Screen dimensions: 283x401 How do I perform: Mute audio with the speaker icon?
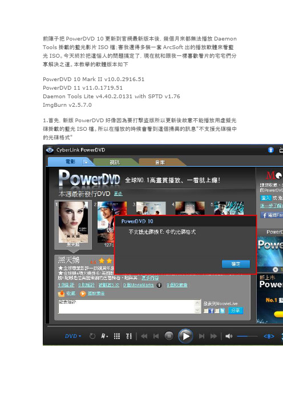point(229,336)
